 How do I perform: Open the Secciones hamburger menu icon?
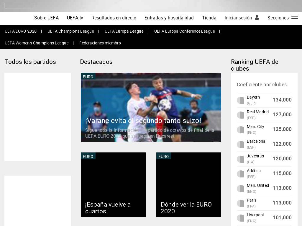coord(294,17)
